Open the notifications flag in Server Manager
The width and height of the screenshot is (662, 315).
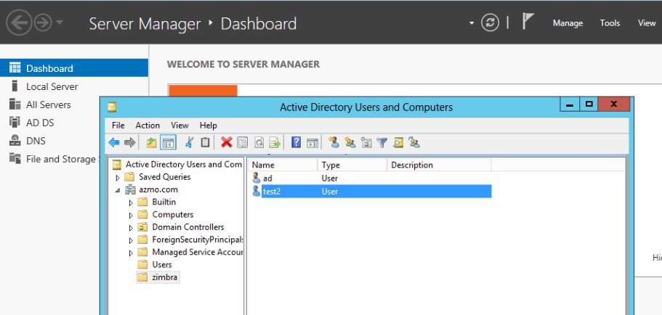click(528, 22)
